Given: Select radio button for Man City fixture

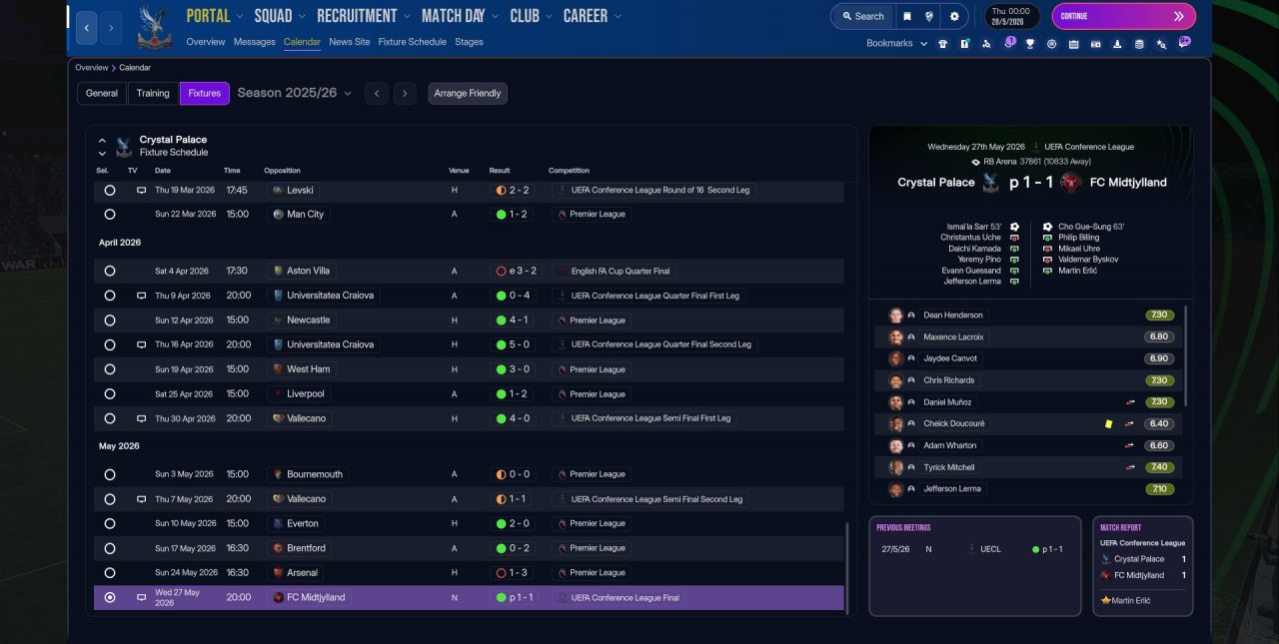Looking at the screenshot, I should 109,215.
